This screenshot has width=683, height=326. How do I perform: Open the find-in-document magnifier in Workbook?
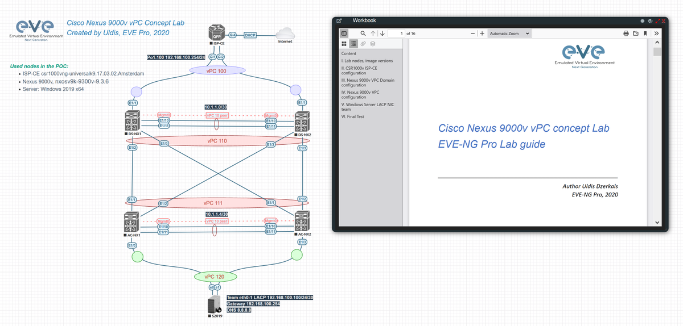click(363, 34)
